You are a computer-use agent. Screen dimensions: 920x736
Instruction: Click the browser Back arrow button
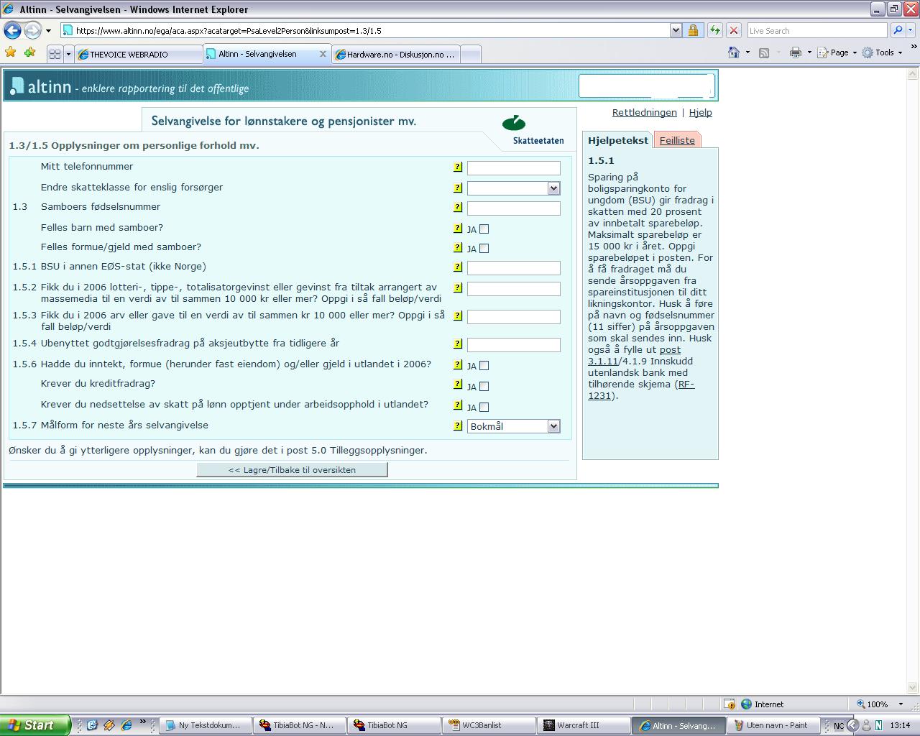click(12, 30)
